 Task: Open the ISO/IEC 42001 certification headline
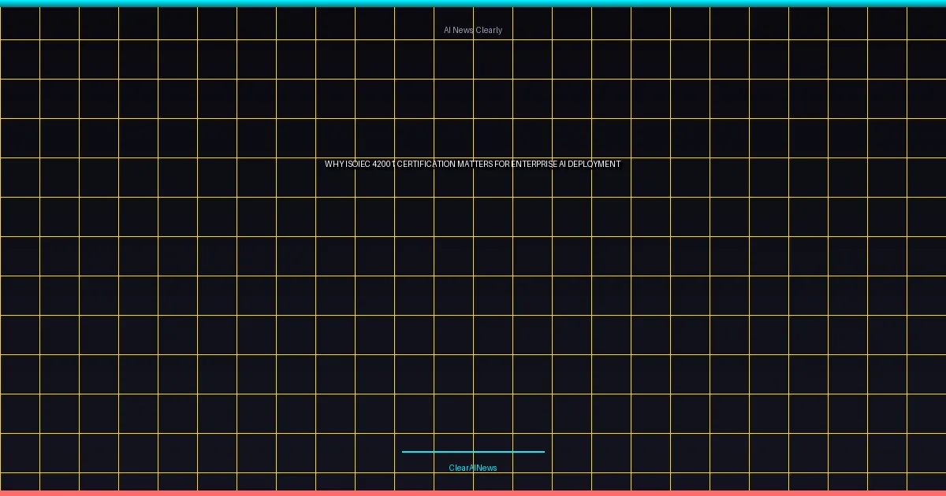[x=473, y=164]
